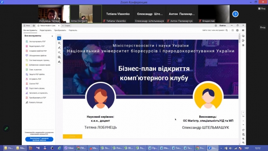This screenshot has height=151, width=268.
Task: Open Edit PDF tool icon in tools list
Action: (27, 46)
